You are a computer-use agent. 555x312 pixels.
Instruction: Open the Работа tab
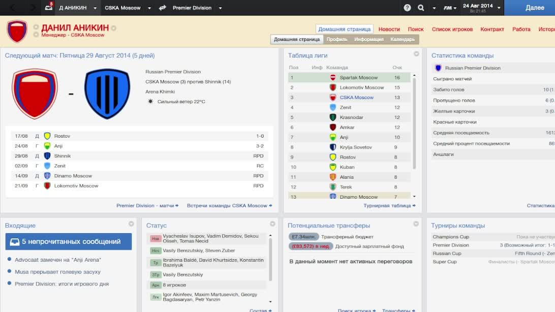pos(521,29)
